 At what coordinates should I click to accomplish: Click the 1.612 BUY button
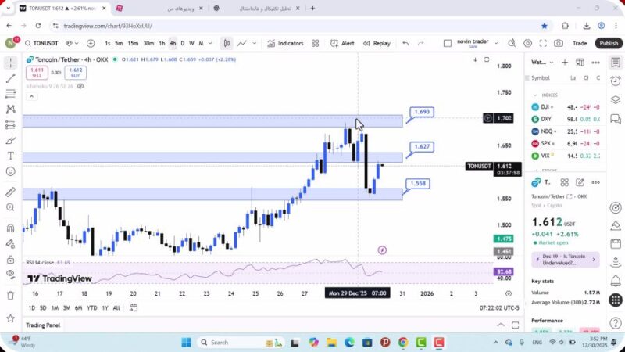click(x=76, y=73)
